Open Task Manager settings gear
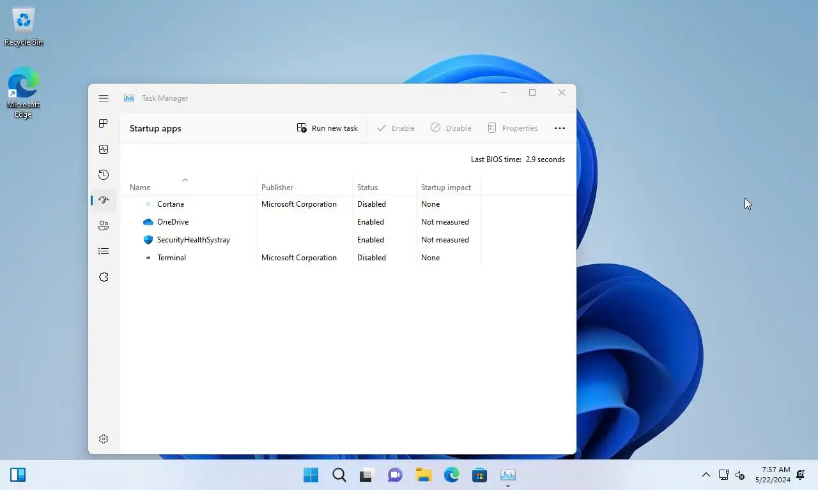818x490 pixels. click(104, 439)
